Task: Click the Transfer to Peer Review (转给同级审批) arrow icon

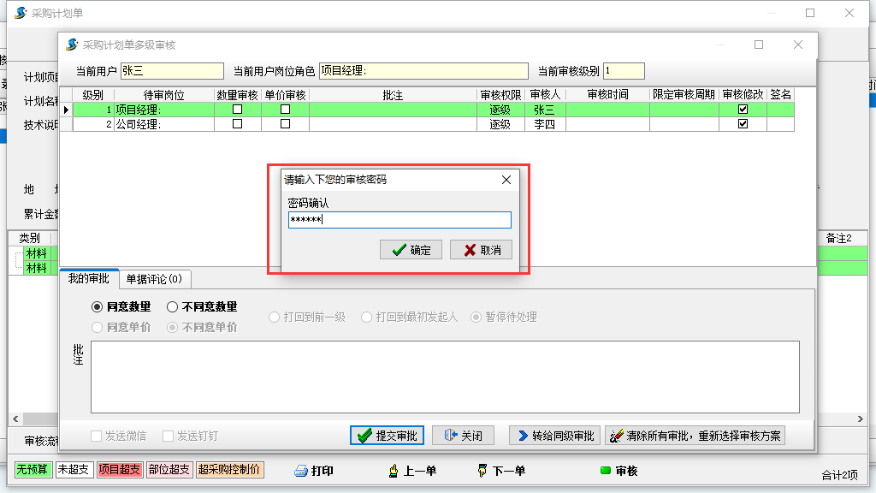Action: [523, 435]
